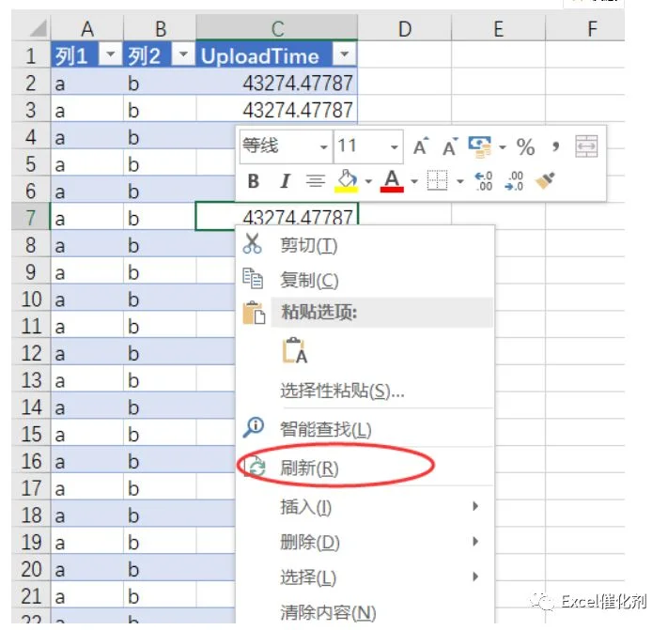The image size is (668, 630).
Task: Click the Bold button in mini toolbar
Action: [254, 181]
